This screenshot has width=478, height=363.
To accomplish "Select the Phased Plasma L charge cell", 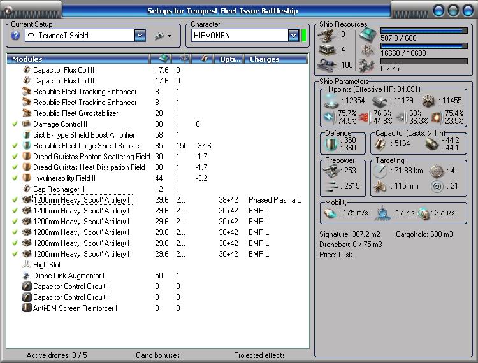I will (x=275, y=200).
